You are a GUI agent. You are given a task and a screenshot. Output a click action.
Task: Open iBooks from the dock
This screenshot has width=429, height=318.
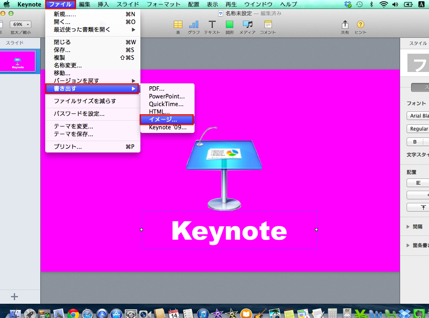tap(246, 314)
